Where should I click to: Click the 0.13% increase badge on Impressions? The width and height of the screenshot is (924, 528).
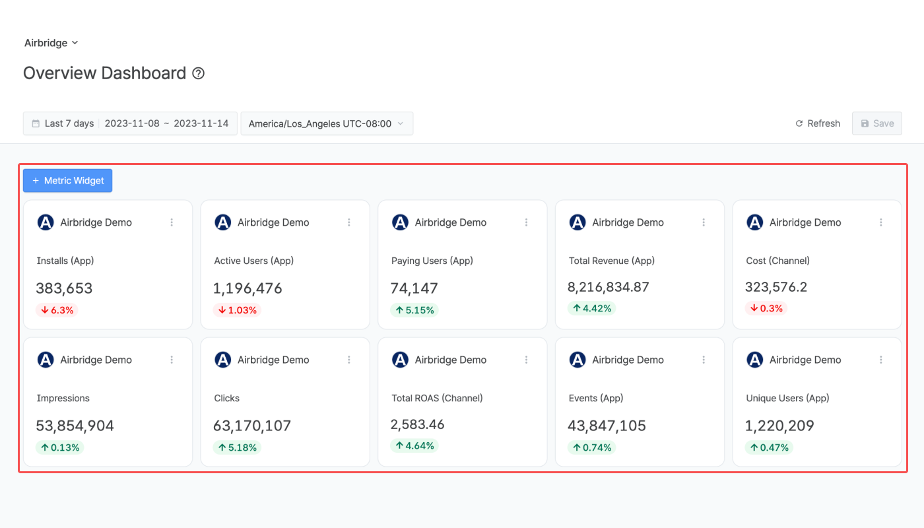point(60,447)
